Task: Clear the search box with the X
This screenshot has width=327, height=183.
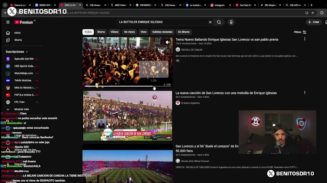Action: tap(210, 22)
